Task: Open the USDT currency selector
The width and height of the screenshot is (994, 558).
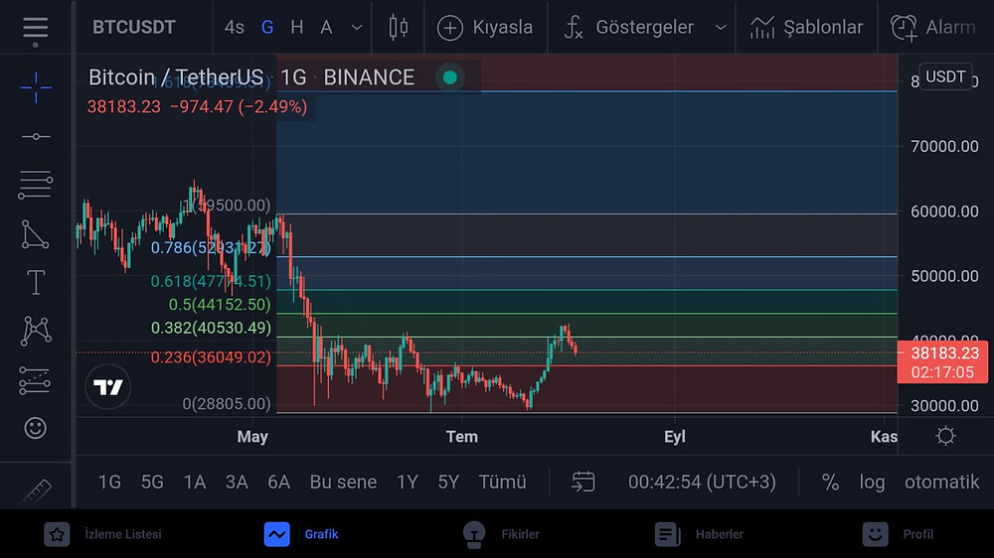Action: [x=945, y=76]
